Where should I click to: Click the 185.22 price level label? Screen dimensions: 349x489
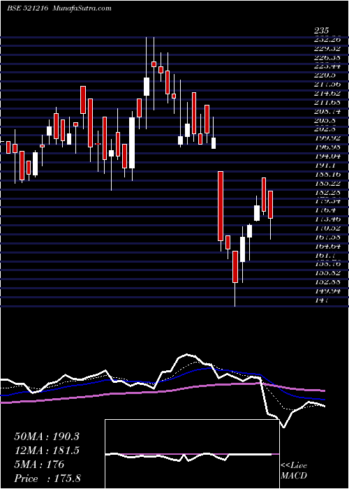pos(327,183)
